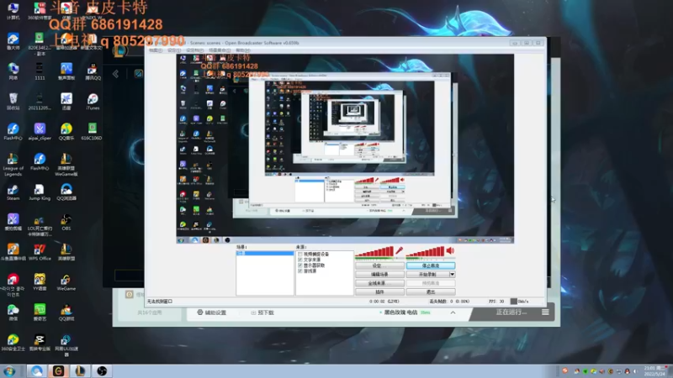Click the 退出 exit button in OBS
Screen dimensions: 673x378
pos(431,291)
